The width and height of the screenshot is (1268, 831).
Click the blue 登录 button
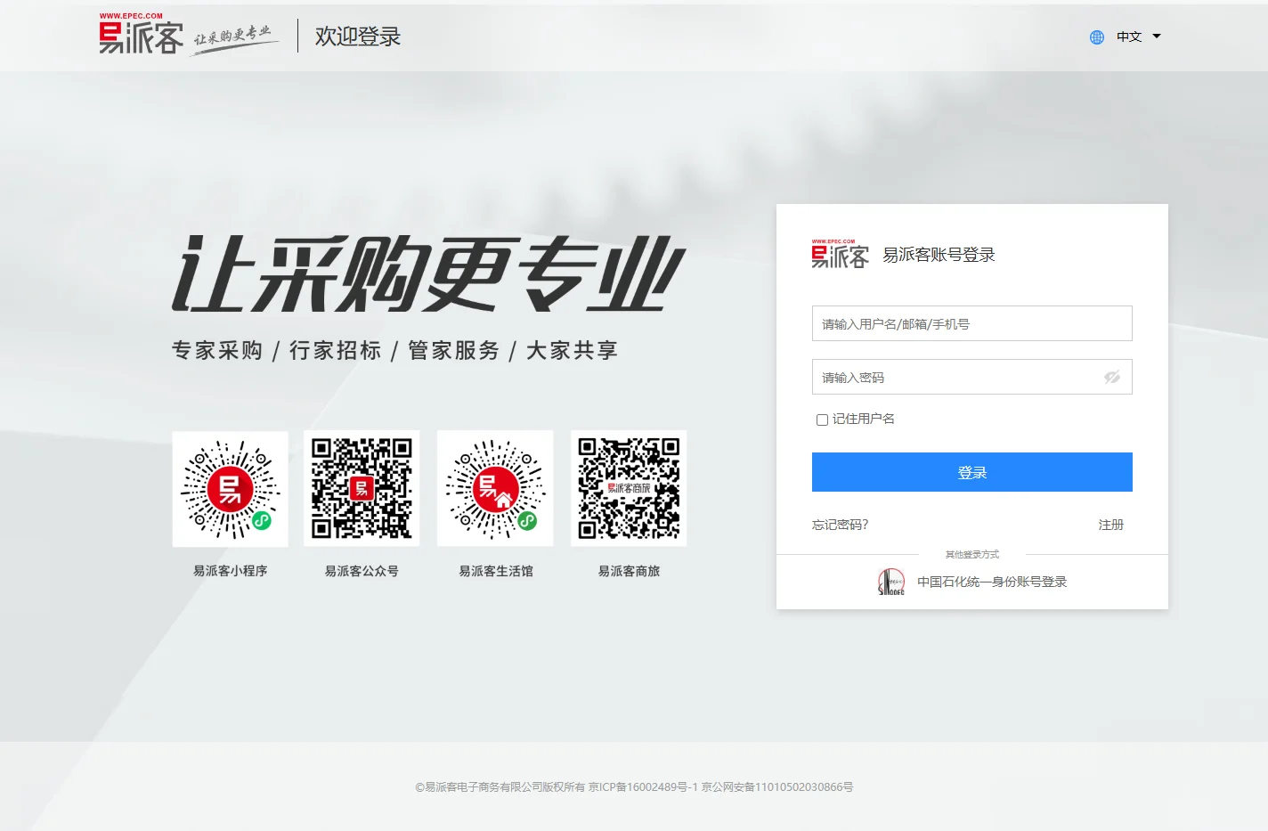(971, 472)
